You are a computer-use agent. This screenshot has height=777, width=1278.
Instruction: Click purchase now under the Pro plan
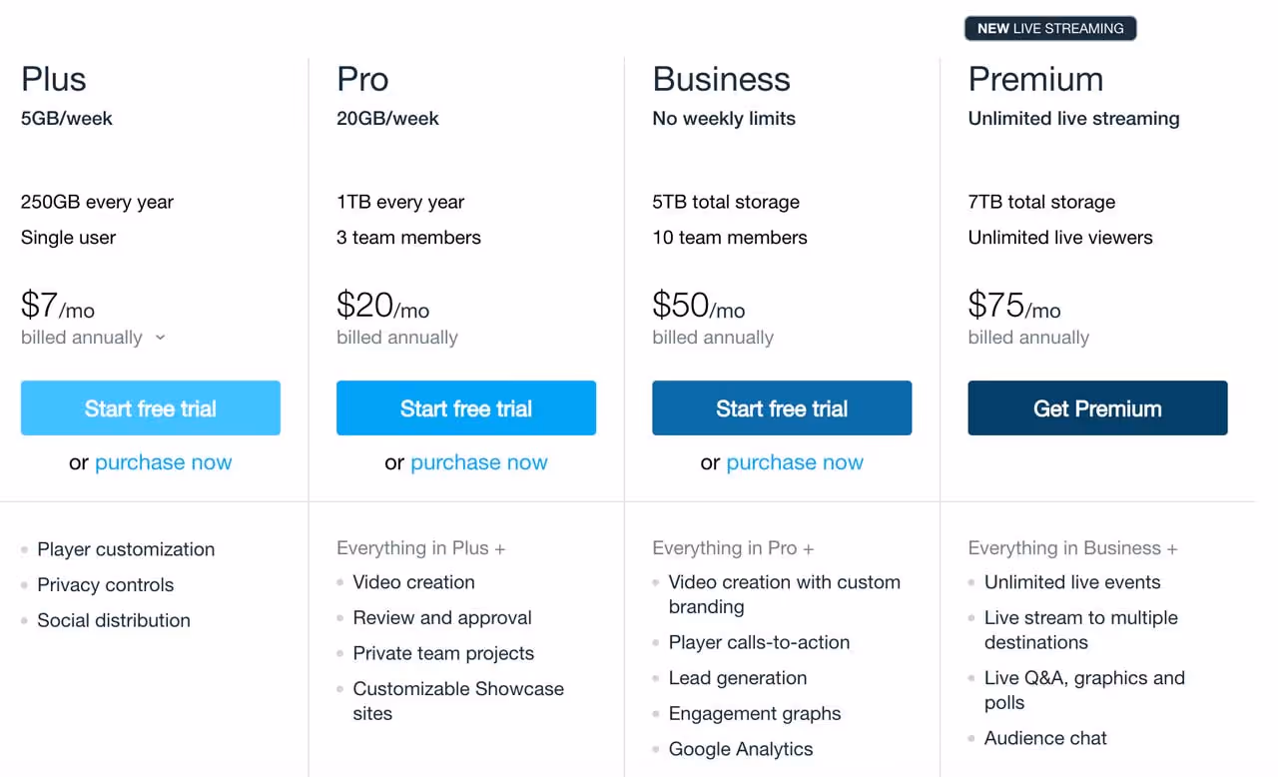click(x=478, y=462)
